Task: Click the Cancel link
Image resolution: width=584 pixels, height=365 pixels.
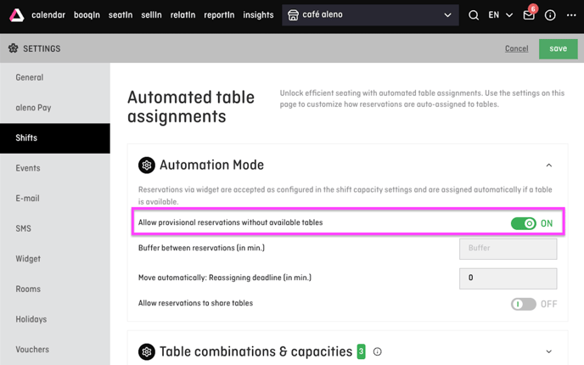Action: pos(516,48)
